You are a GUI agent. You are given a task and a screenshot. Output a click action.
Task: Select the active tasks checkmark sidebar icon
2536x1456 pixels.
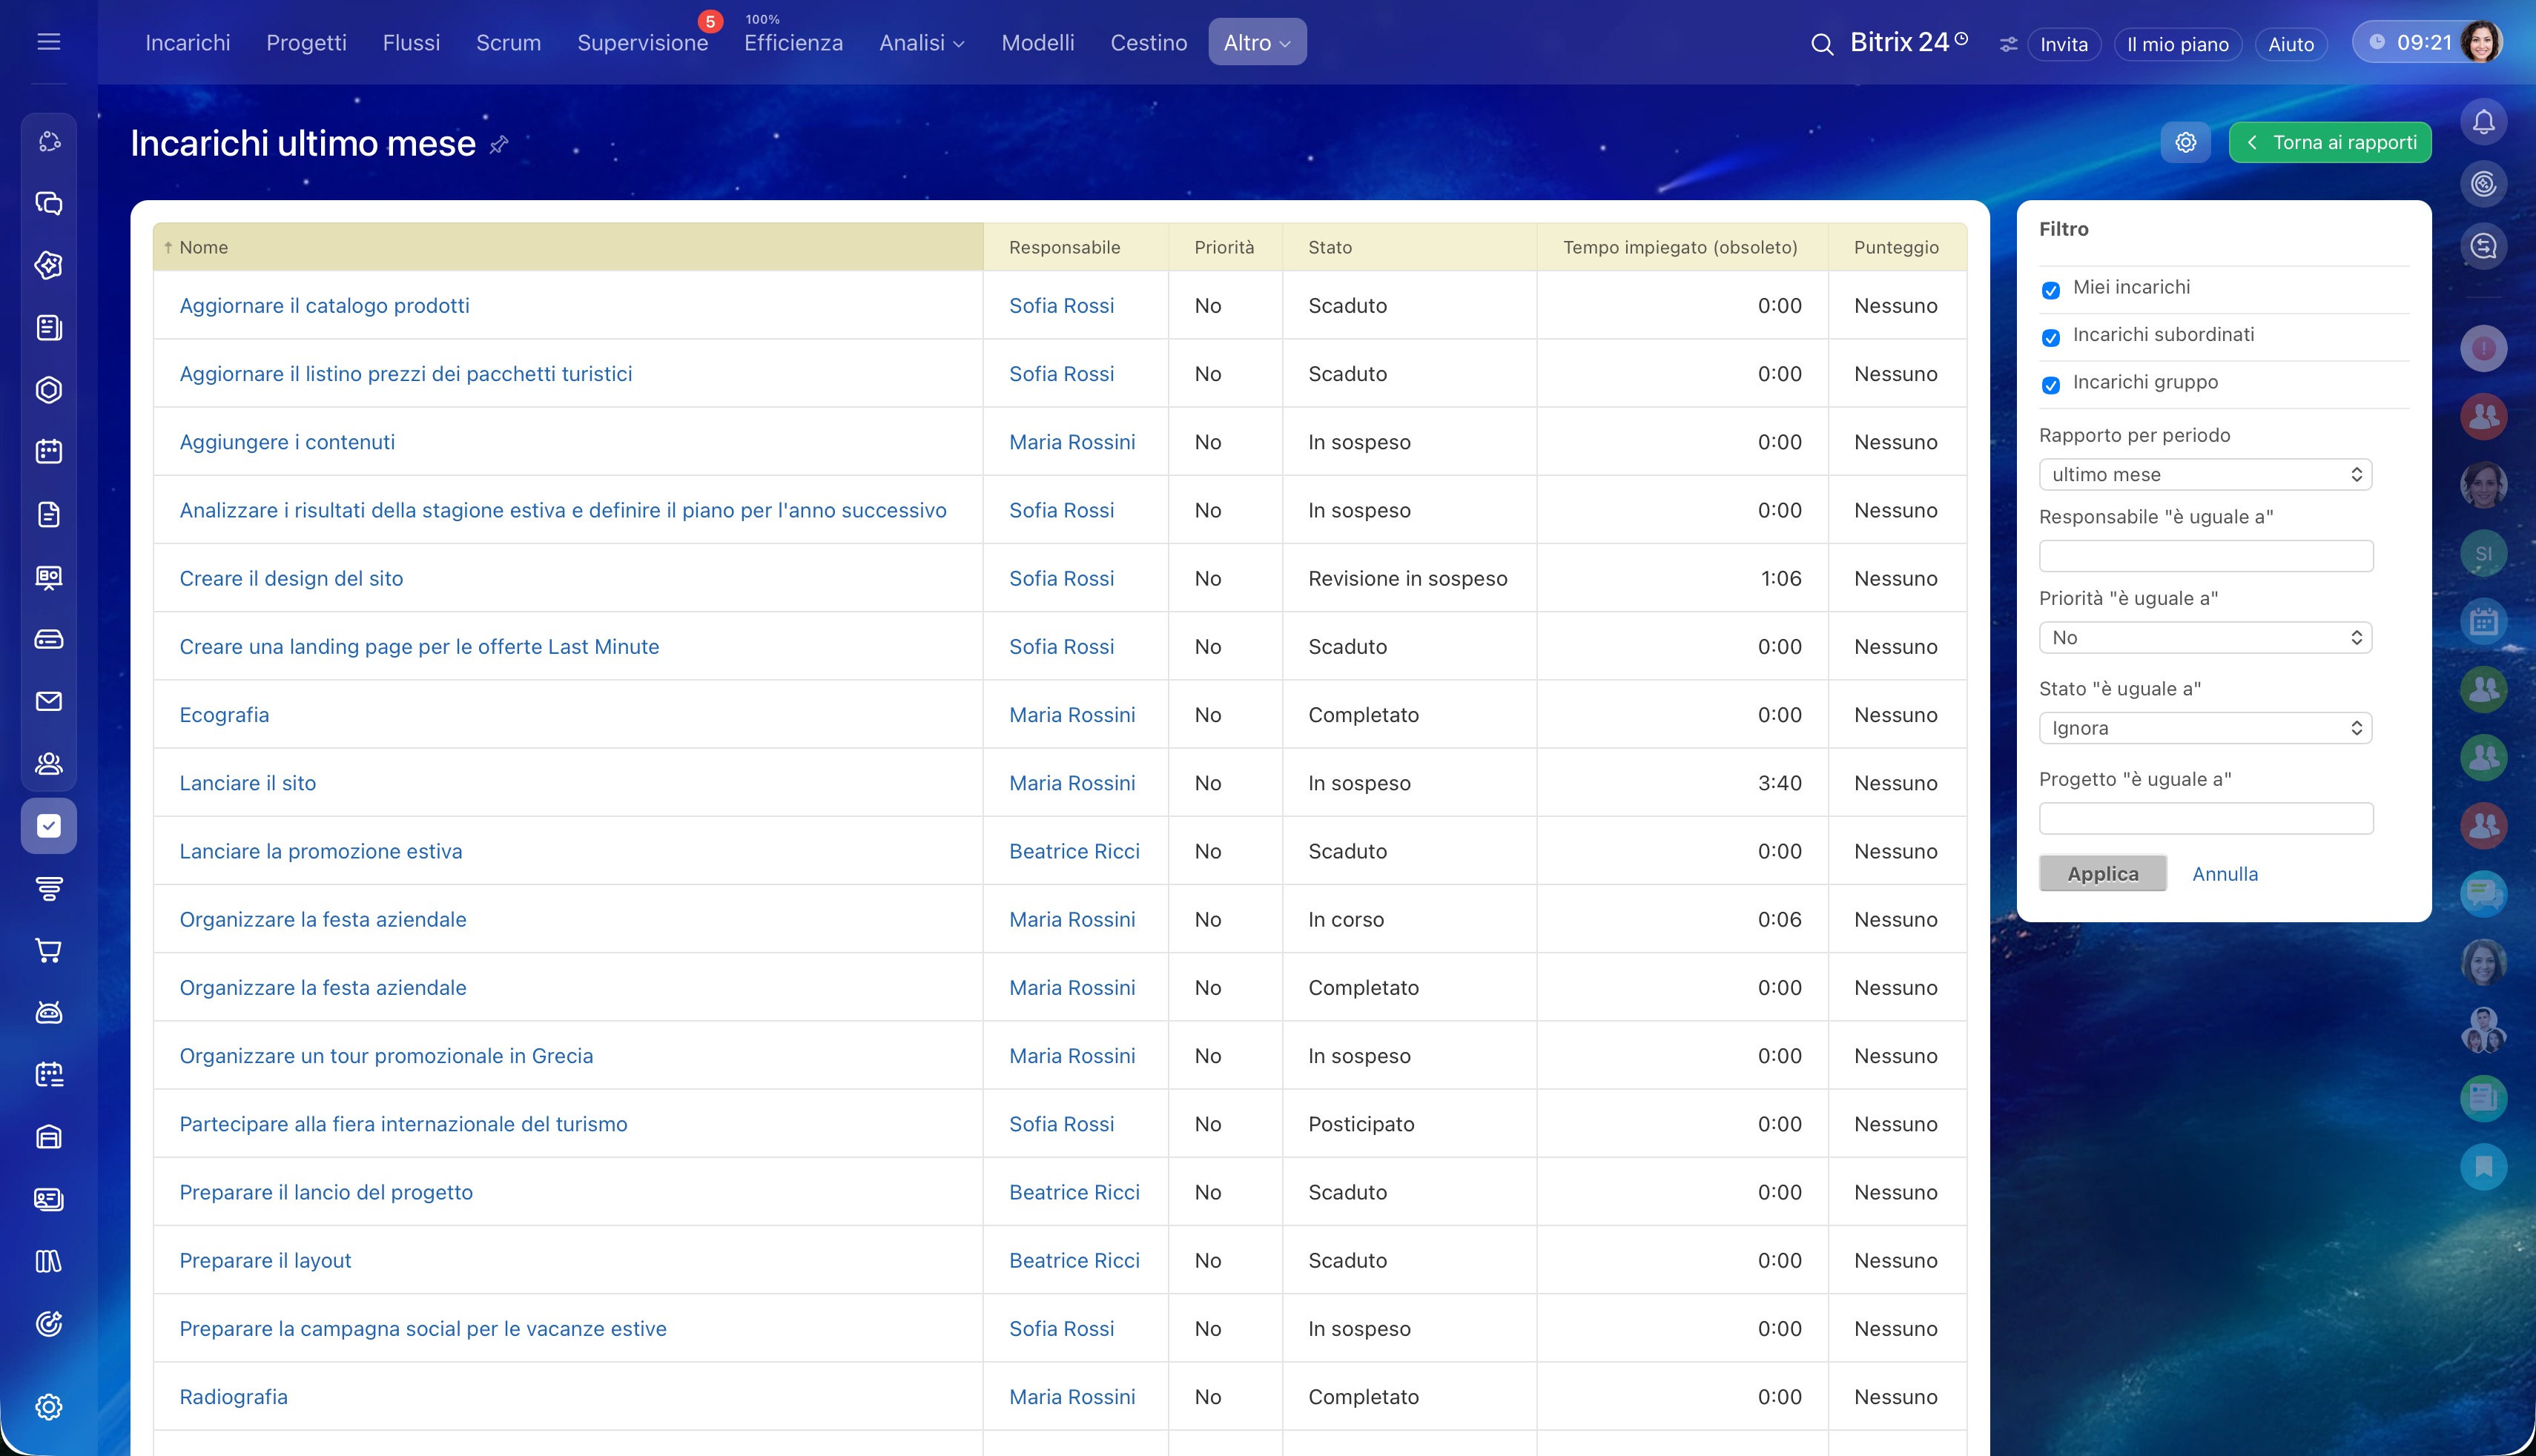pos(49,826)
